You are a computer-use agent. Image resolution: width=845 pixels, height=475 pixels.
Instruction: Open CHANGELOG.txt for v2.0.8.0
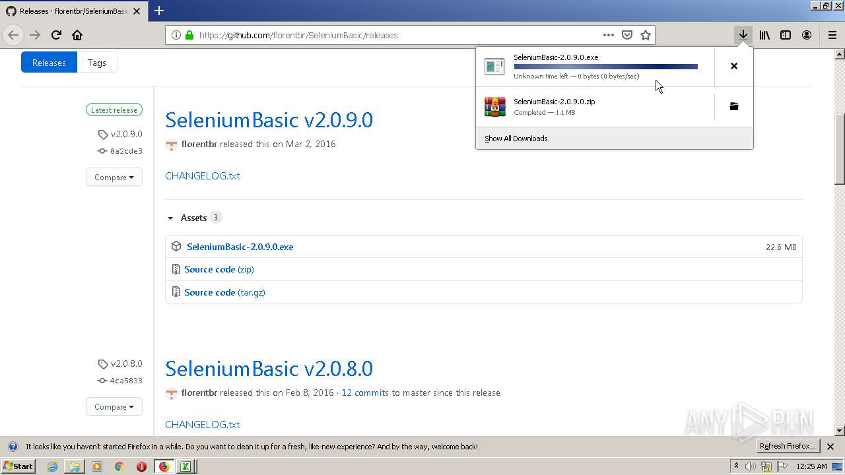pyautogui.click(x=202, y=424)
